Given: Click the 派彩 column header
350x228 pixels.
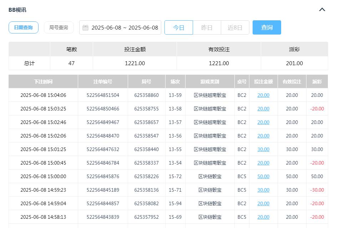Looking at the screenshot, I should pos(317,82).
